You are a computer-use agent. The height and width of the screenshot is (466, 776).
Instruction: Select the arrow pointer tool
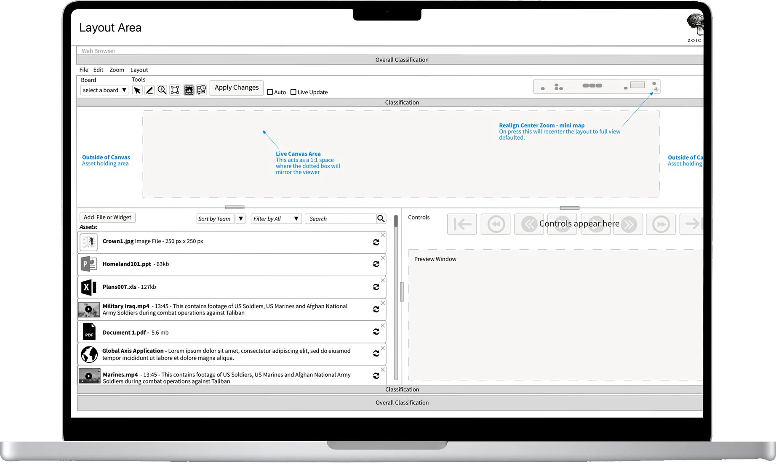(x=137, y=90)
